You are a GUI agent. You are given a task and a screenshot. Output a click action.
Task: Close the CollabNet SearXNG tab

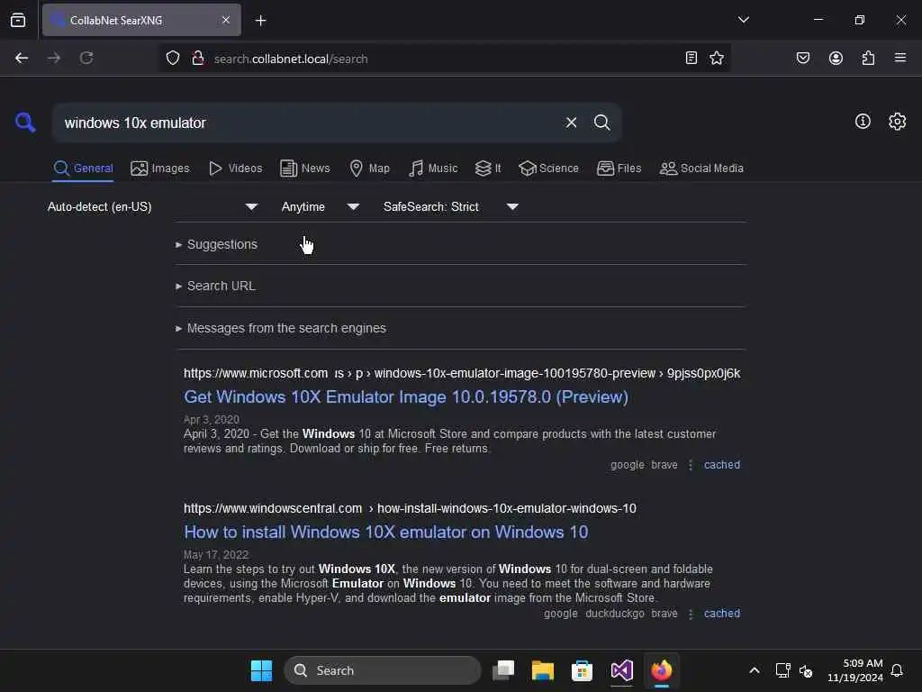(226, 20)
